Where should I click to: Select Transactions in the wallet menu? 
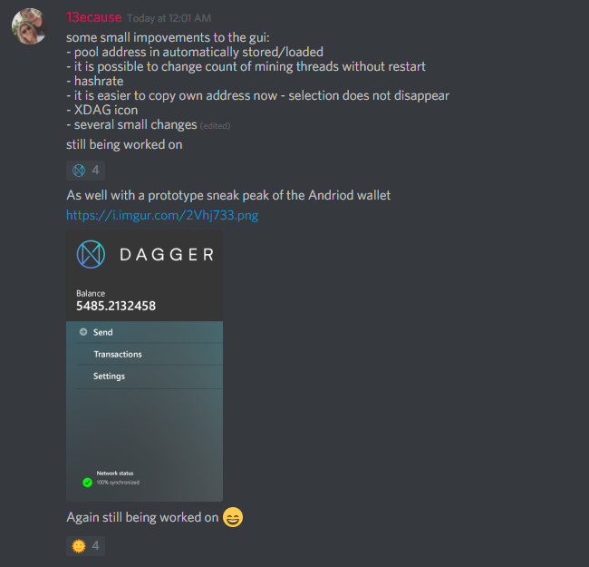point(118,354)
